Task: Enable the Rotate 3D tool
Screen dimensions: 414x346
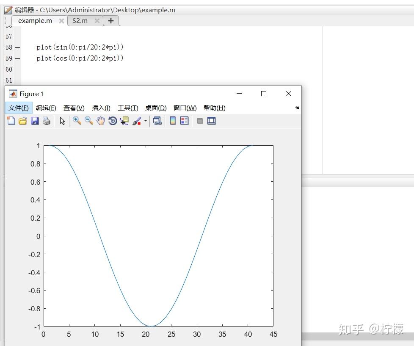Action: tap(112, 121)
